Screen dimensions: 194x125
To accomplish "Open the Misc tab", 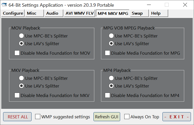I will (34, 13).
